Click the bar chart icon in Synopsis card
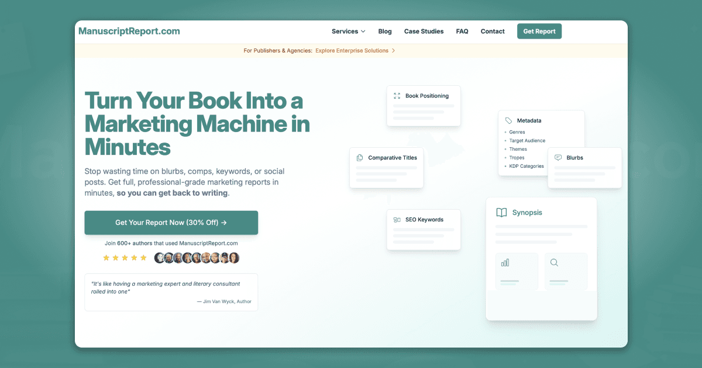The width and height of the screenshot is (702, 368). click(x=505, y=263)
